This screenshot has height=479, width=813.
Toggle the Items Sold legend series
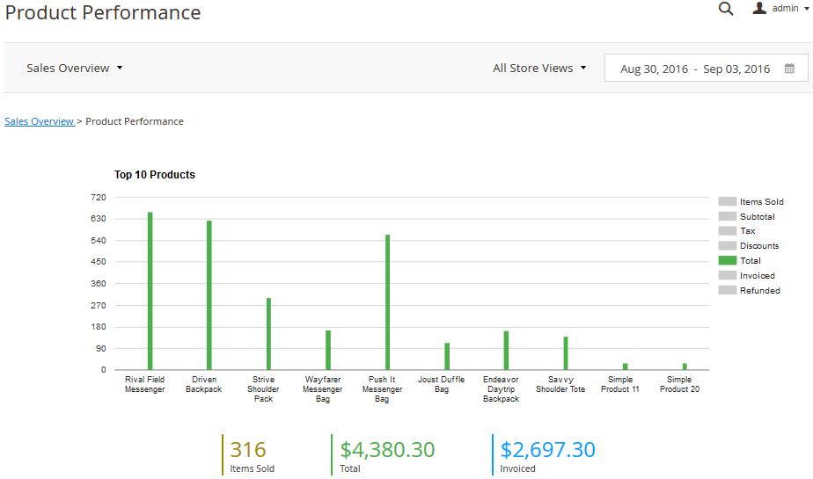tap(727, 202)
